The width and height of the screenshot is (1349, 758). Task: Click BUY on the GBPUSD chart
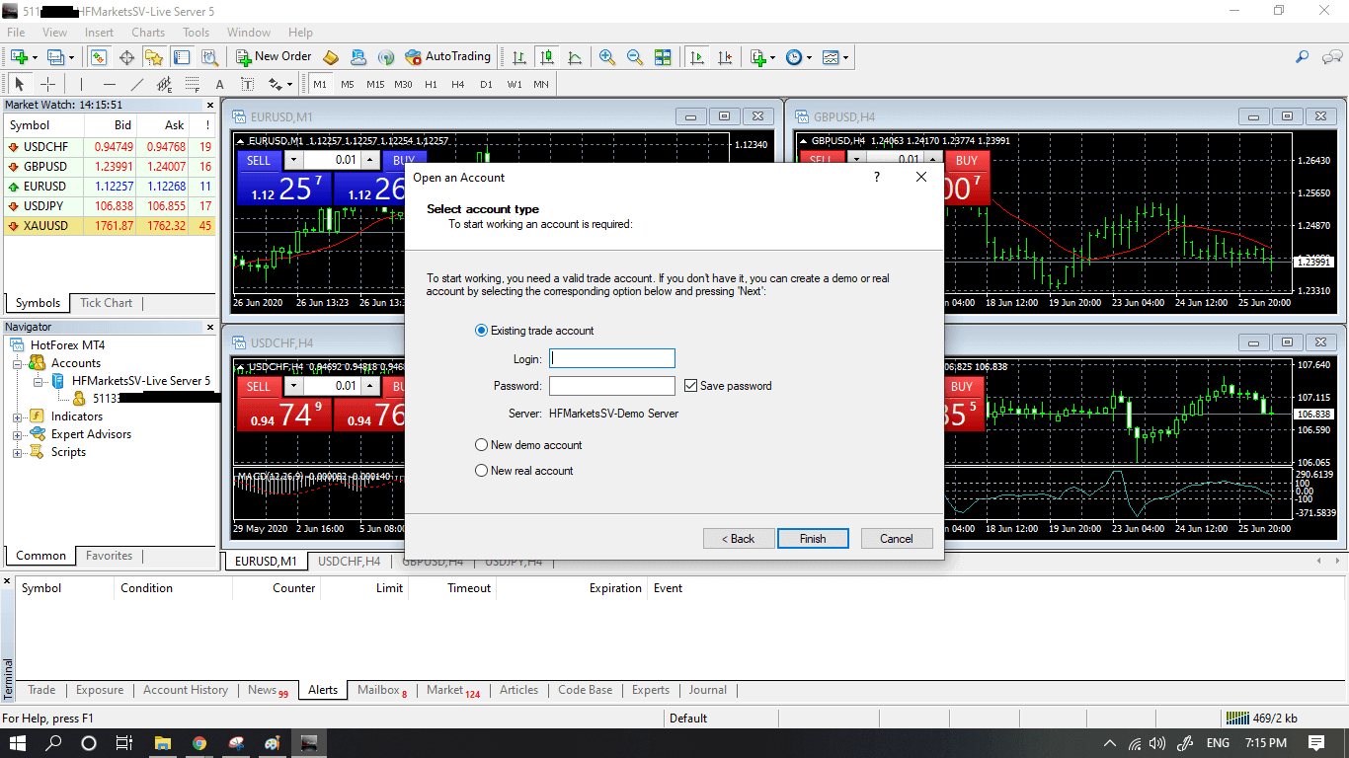tap(967, 161)
